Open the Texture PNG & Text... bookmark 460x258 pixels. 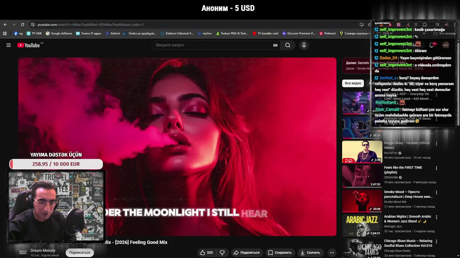point(232,33)
